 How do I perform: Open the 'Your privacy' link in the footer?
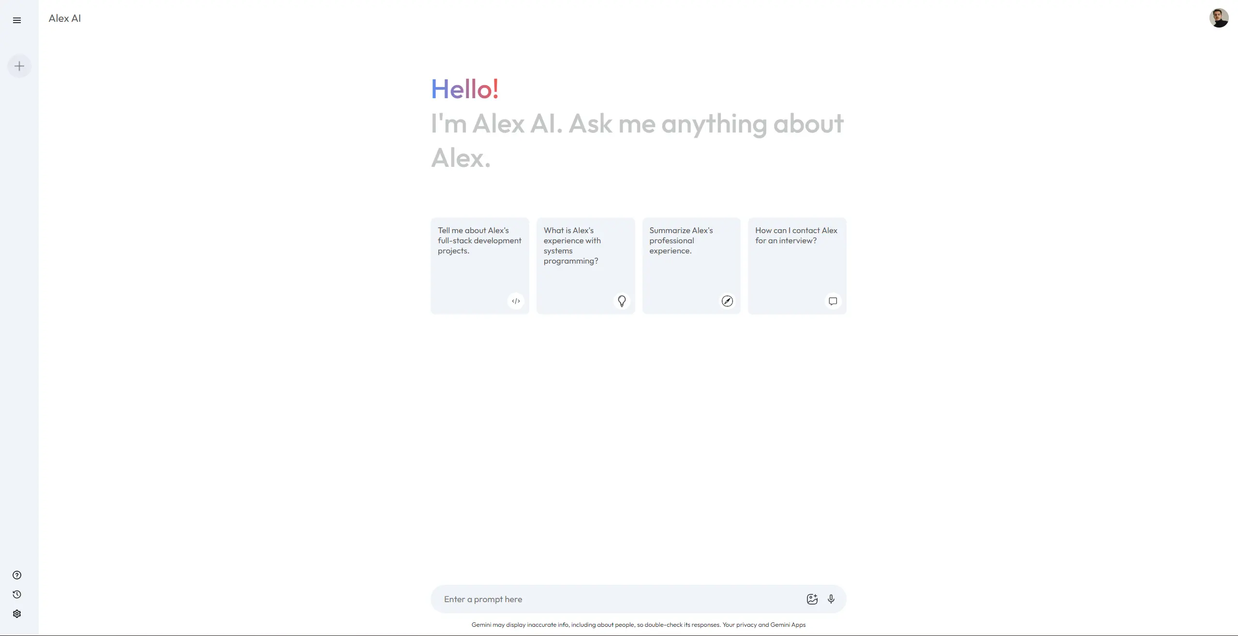click(740, 624)
